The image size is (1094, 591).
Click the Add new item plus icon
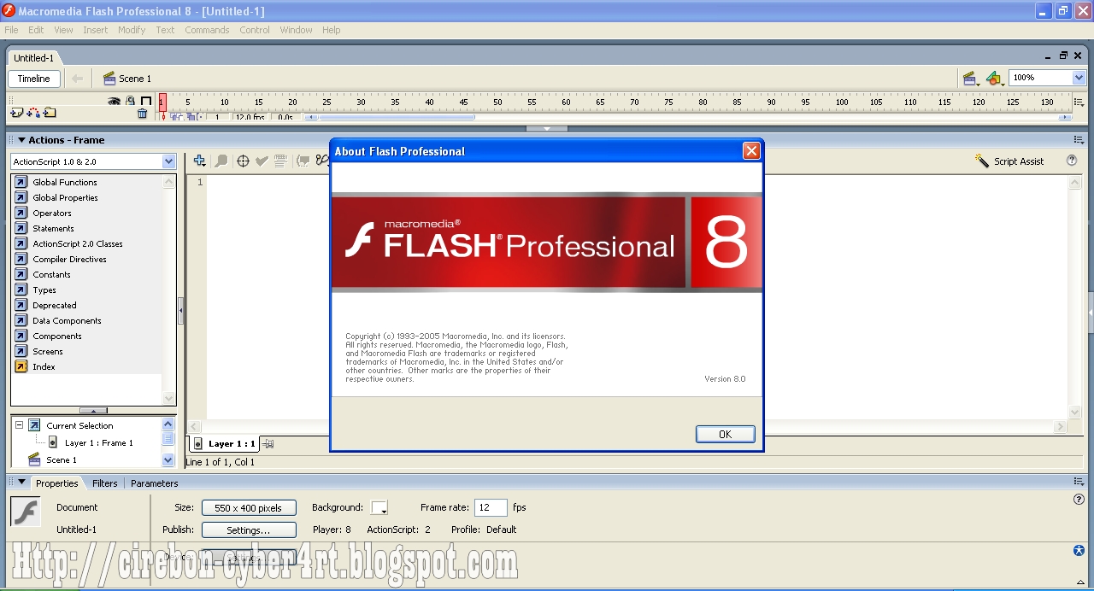tap(200, 161)
